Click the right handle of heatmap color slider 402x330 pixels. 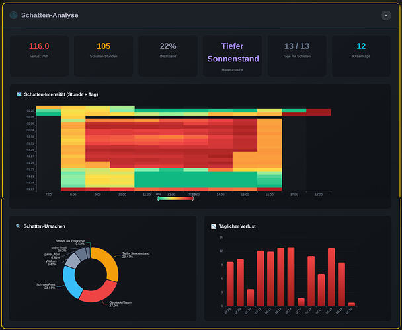click(192, 199)
